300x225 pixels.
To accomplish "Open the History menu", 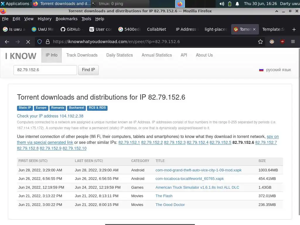I will coord(45,19).
